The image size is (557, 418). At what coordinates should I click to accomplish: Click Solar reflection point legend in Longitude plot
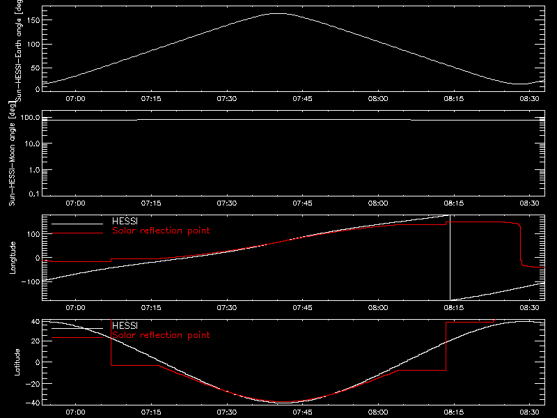click(x=161, y=231)
